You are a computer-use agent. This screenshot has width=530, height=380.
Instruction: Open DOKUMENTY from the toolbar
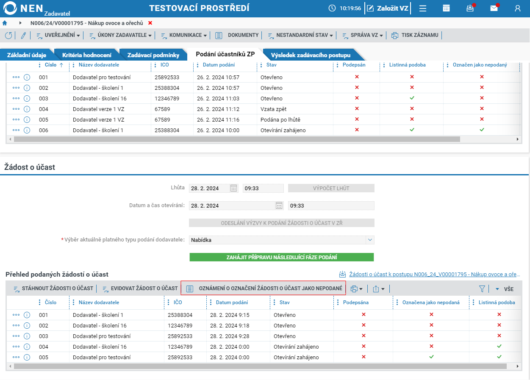pyautogui.click(x=237, y=35)
